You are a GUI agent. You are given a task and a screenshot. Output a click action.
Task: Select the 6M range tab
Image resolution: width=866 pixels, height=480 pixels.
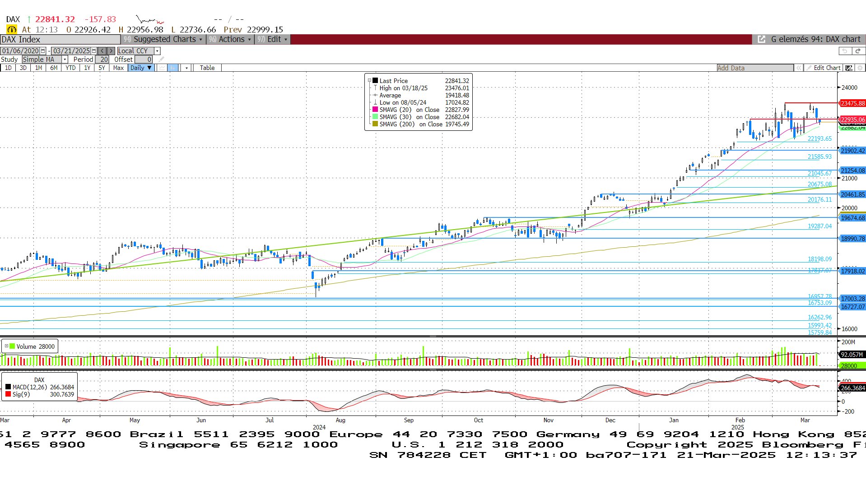[54, 68]
